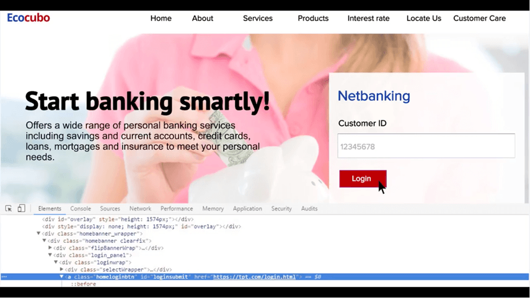530x298 pixels.
Task: Switch to the Performance tab
Action: pyautogui.click(x=177, y=209)
